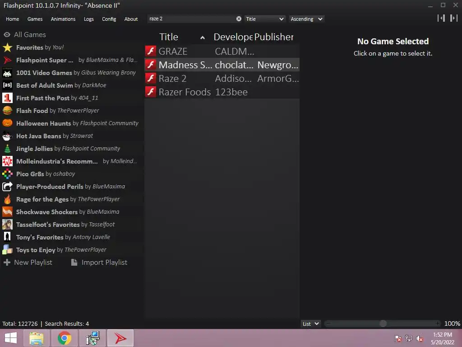Click the Newgro... publisher cell
This screenshot has height=347, width=462.
click(x=277, y=65)
